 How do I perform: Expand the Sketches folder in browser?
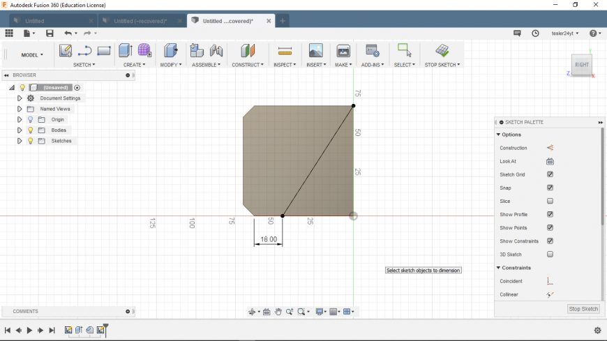tap(20, 141)
